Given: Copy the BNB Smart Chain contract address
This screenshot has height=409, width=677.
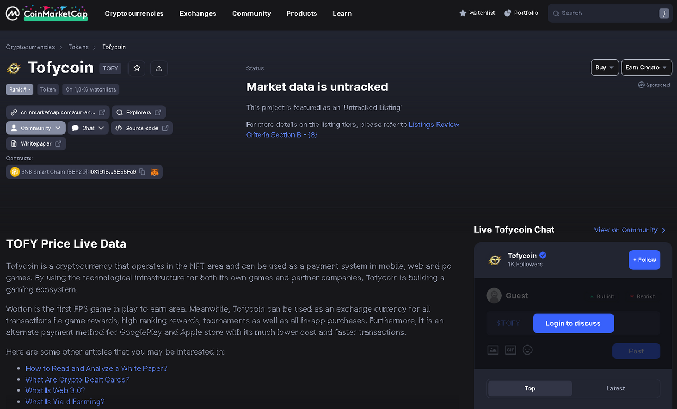Looking at the screenshot, I should [142, 172].
